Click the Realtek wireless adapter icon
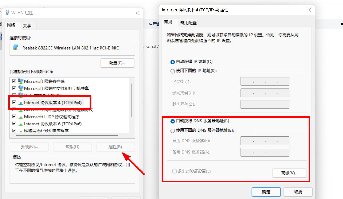Viewport: 343px width, 199px height. click(x=16, y=48)
